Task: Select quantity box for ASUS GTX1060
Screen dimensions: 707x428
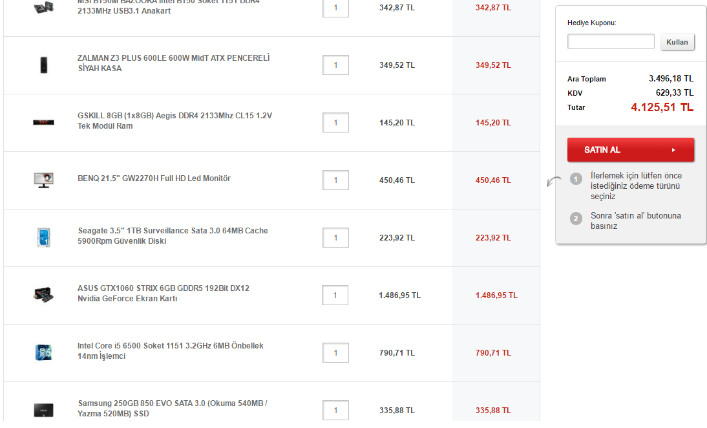Action: tap(335, 295)
